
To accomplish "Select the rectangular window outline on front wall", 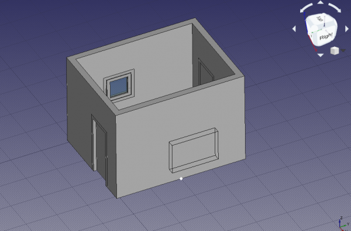I will (194, 150).
